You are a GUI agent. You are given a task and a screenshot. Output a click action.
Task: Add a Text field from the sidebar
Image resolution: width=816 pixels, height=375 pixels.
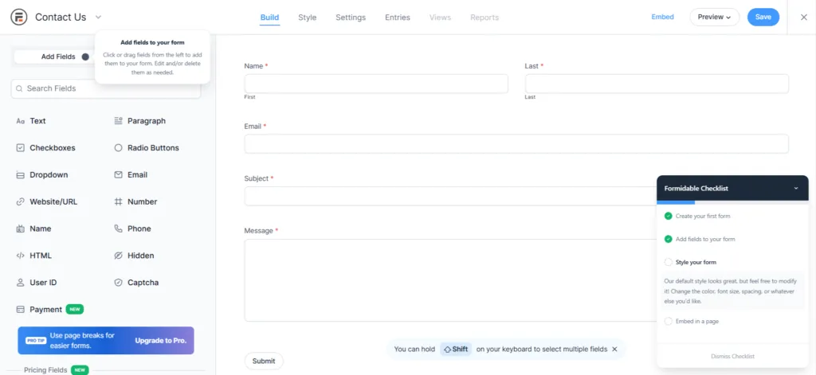pos(31,121)
